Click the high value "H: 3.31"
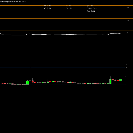Viewport: 133px width, 133px height. coord(69,6)
